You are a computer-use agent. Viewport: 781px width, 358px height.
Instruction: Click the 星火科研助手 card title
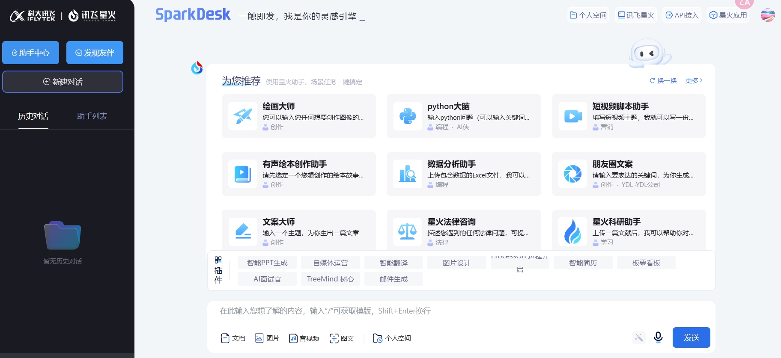[617, 222]
